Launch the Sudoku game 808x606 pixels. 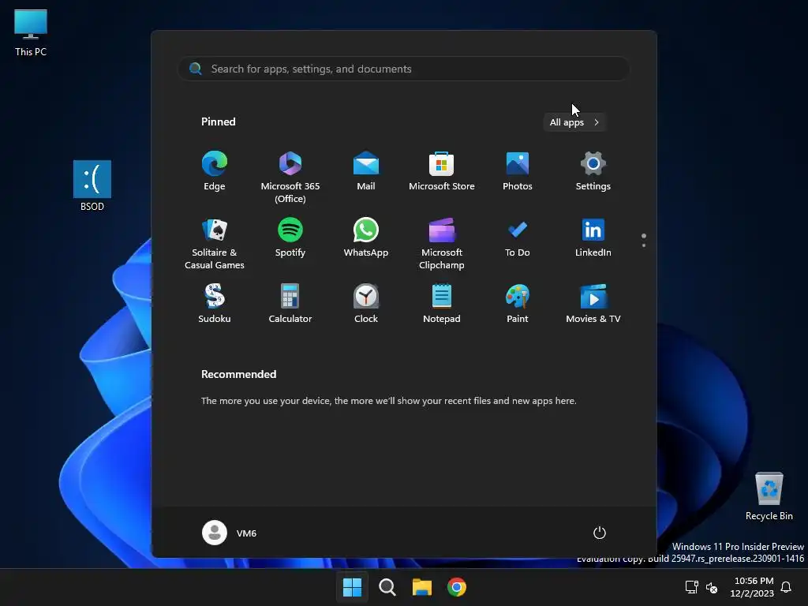tap(215, 304)
